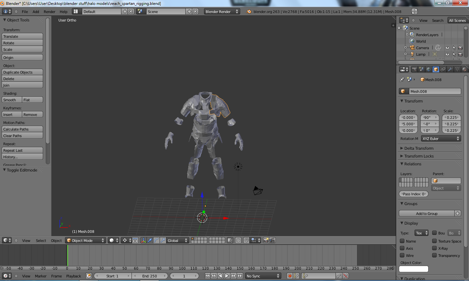Open the XYZ Euler rotation mode dropdown
This screenshot has height=281, width=469.
[x=441, y=139]
